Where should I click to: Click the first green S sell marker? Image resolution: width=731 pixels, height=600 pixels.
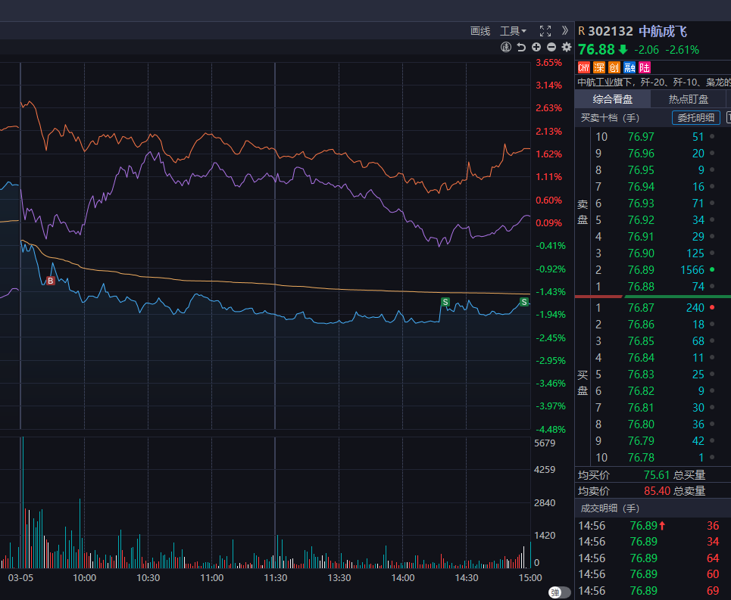pos(445,302)
